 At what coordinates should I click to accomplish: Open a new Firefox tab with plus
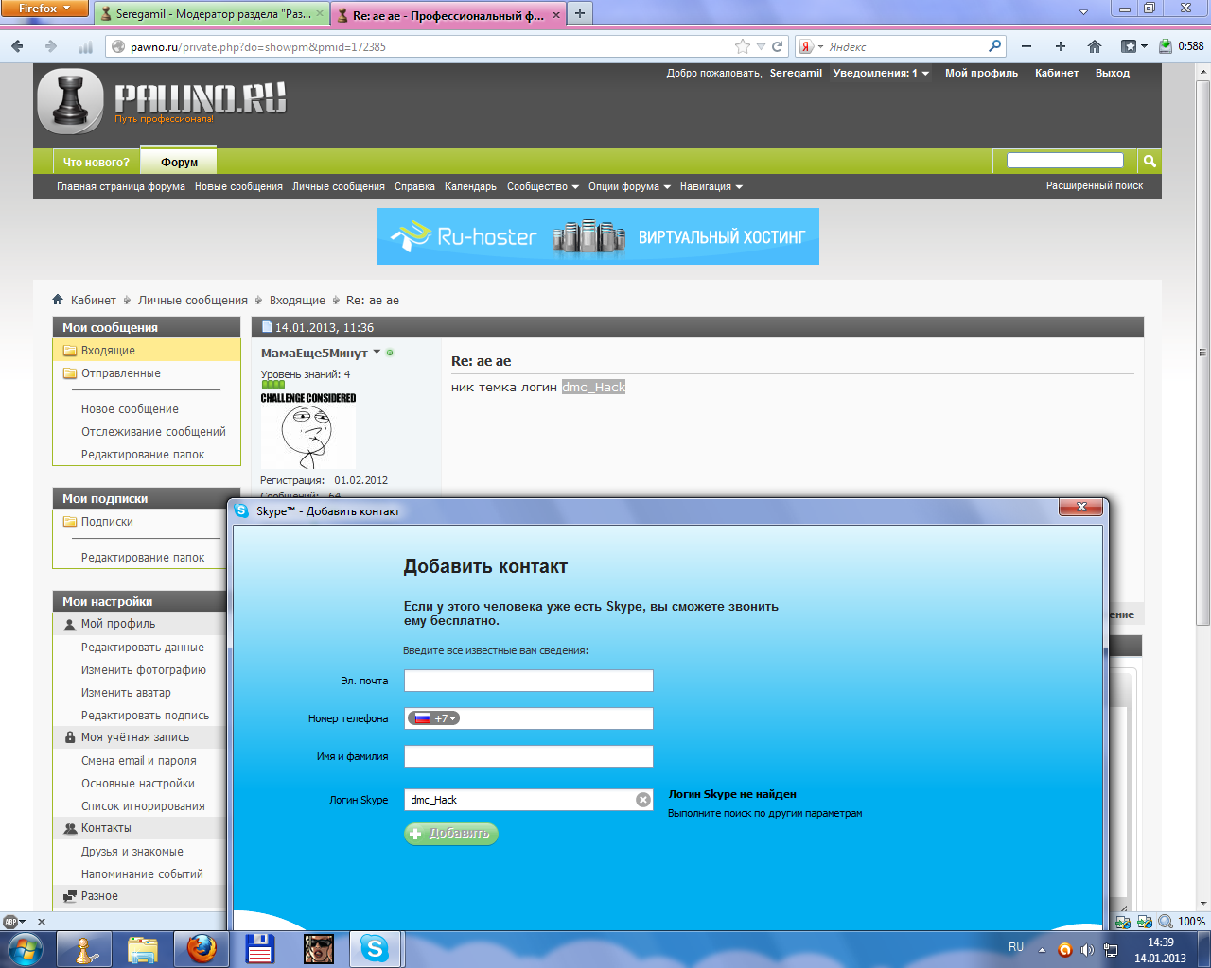point(580,13)
